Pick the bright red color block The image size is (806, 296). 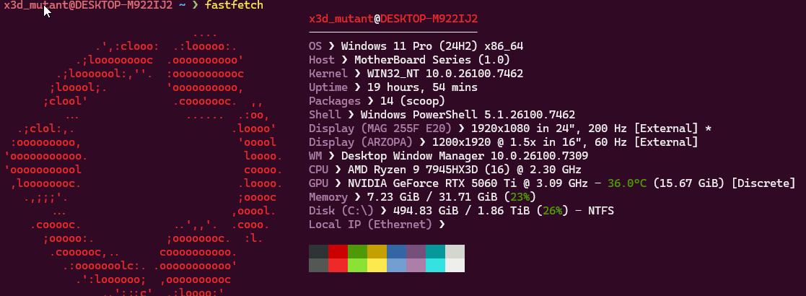click(x=338, y=265)
